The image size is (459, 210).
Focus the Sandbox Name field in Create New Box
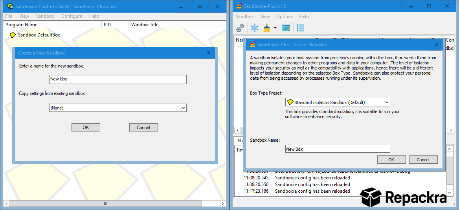point(338,149)
